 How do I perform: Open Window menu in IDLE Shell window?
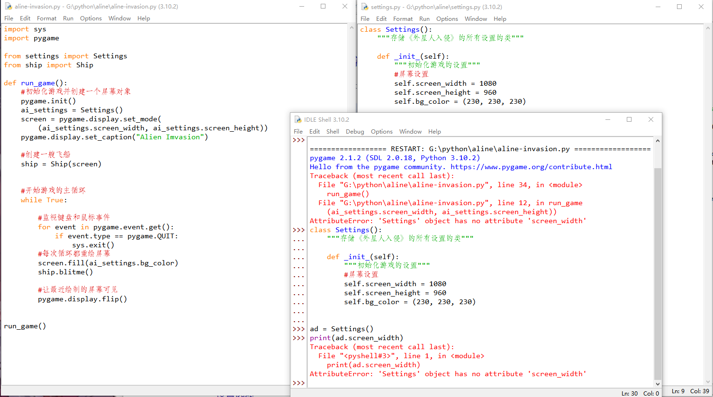[x=410, y=132]
